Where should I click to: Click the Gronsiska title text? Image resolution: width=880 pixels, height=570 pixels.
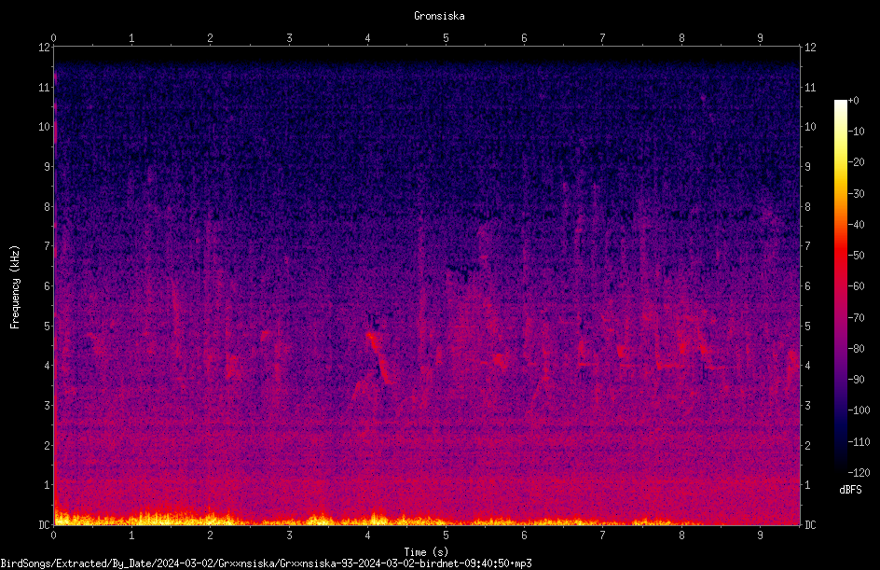[439, 16]
